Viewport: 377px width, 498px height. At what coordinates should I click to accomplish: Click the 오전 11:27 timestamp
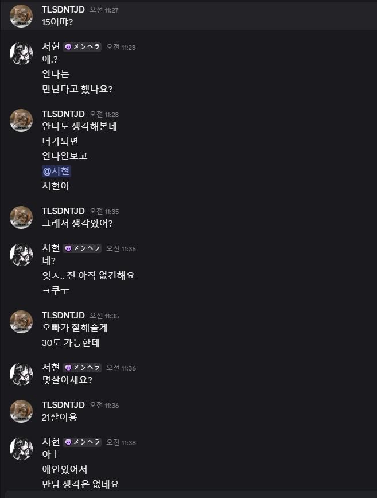(x=104, y=10)
